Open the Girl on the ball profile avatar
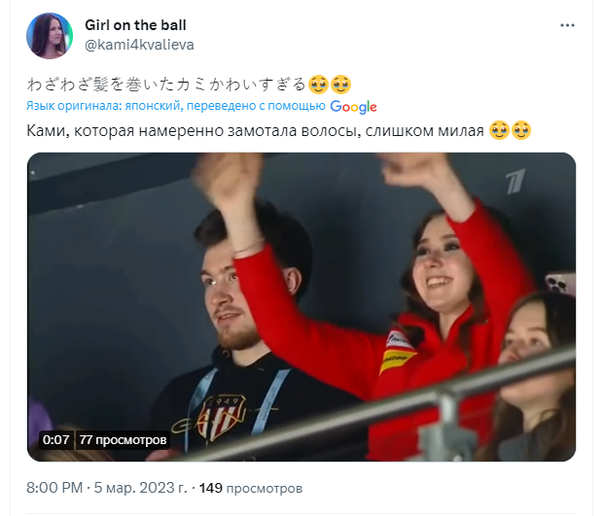The height and width of the screenshot is (516, 605). click(x=50, y=36)
